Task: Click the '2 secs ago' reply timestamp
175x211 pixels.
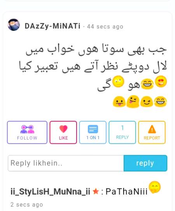Action: (27, 205)
